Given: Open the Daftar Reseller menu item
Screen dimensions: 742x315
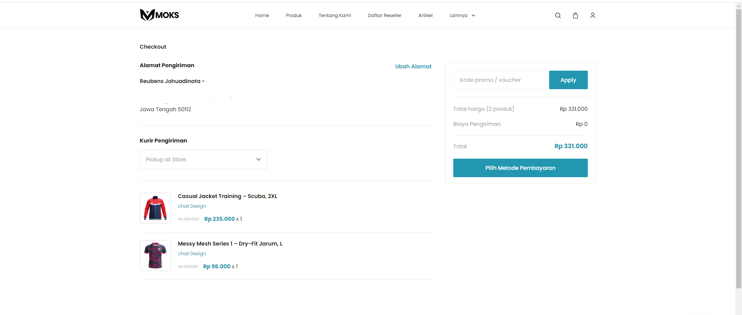Looking at the screenshot, I should point(385,15).
